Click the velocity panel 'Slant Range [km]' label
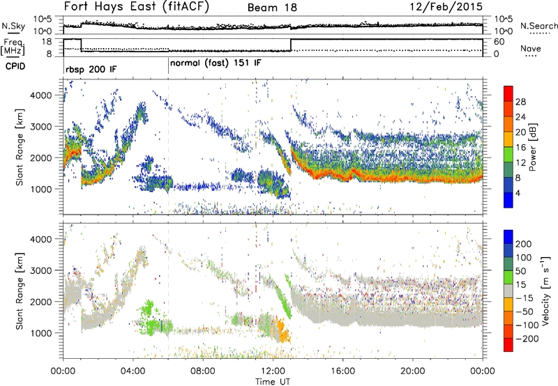The height and width of the screenshot is (386, 558). tap(20, 291)
